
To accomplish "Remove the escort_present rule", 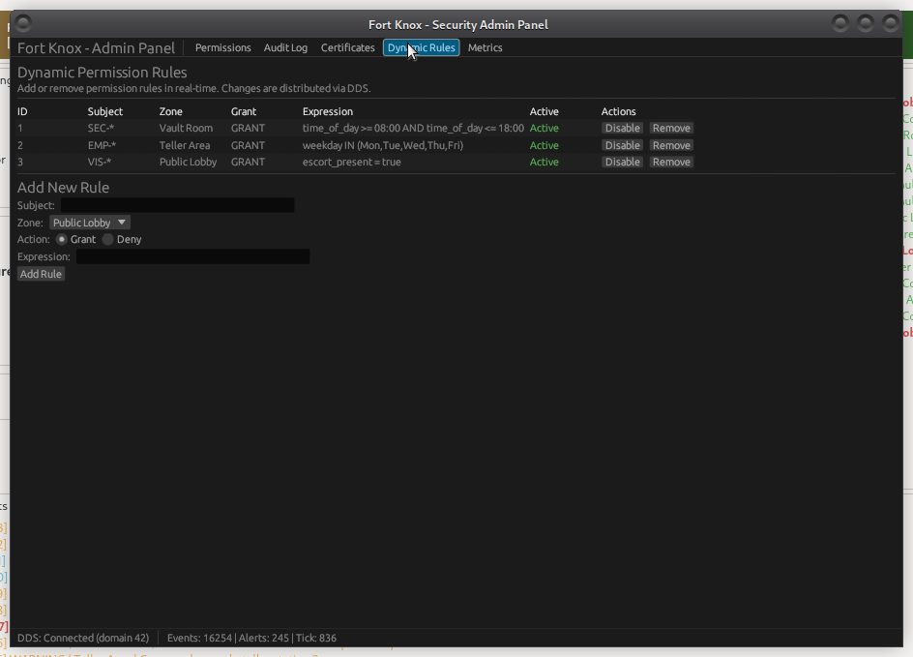I will pos(670,162).
